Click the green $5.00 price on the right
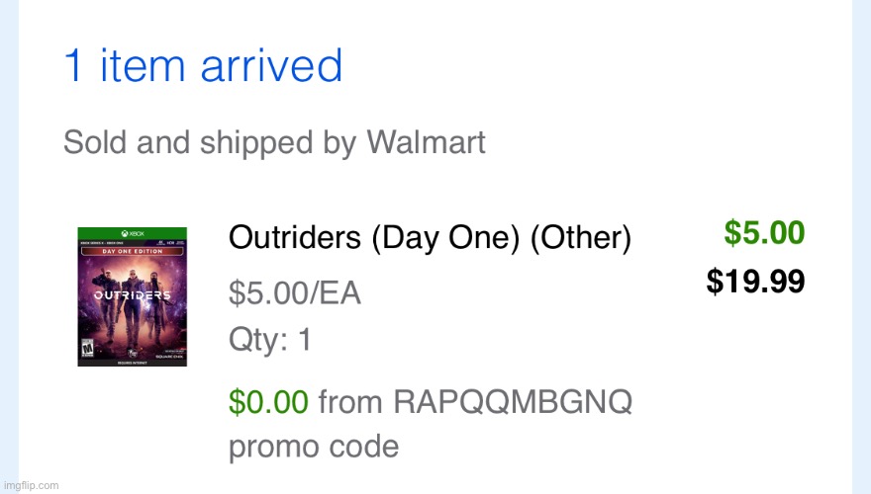Screen dimensions: 871x494 [764, 233]
